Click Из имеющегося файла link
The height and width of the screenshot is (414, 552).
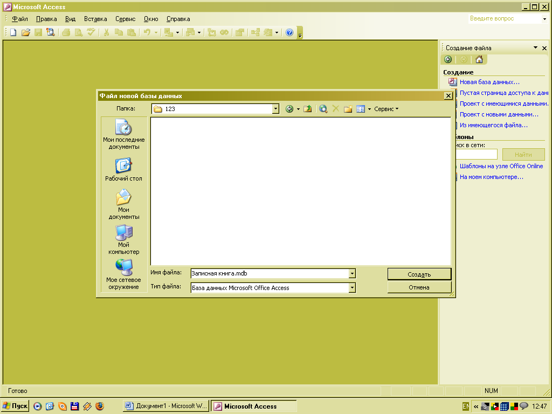[494, 125]
